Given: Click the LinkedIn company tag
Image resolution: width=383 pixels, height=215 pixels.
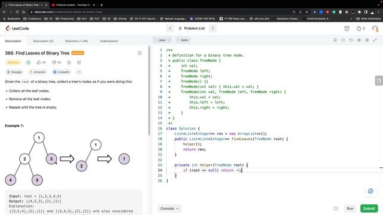Looking at the screenshot, I should point(62,72).
